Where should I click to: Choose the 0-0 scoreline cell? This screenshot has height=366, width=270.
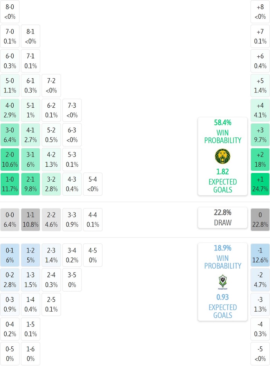click(10, 220)
